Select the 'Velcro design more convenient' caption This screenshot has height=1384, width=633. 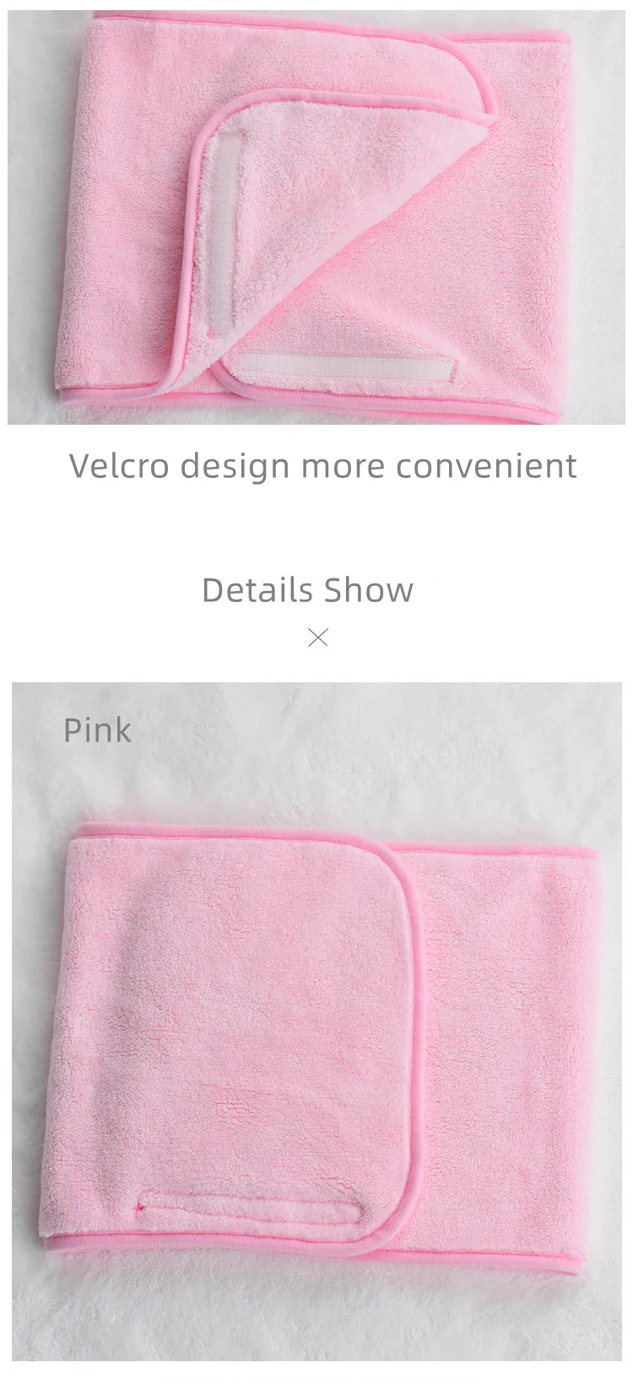pyautogui.click(x=323, y=466)
